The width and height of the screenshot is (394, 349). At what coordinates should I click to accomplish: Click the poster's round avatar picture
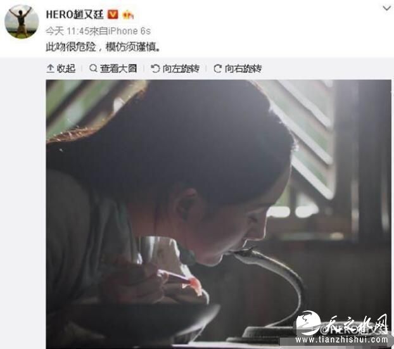coord(22,22)
